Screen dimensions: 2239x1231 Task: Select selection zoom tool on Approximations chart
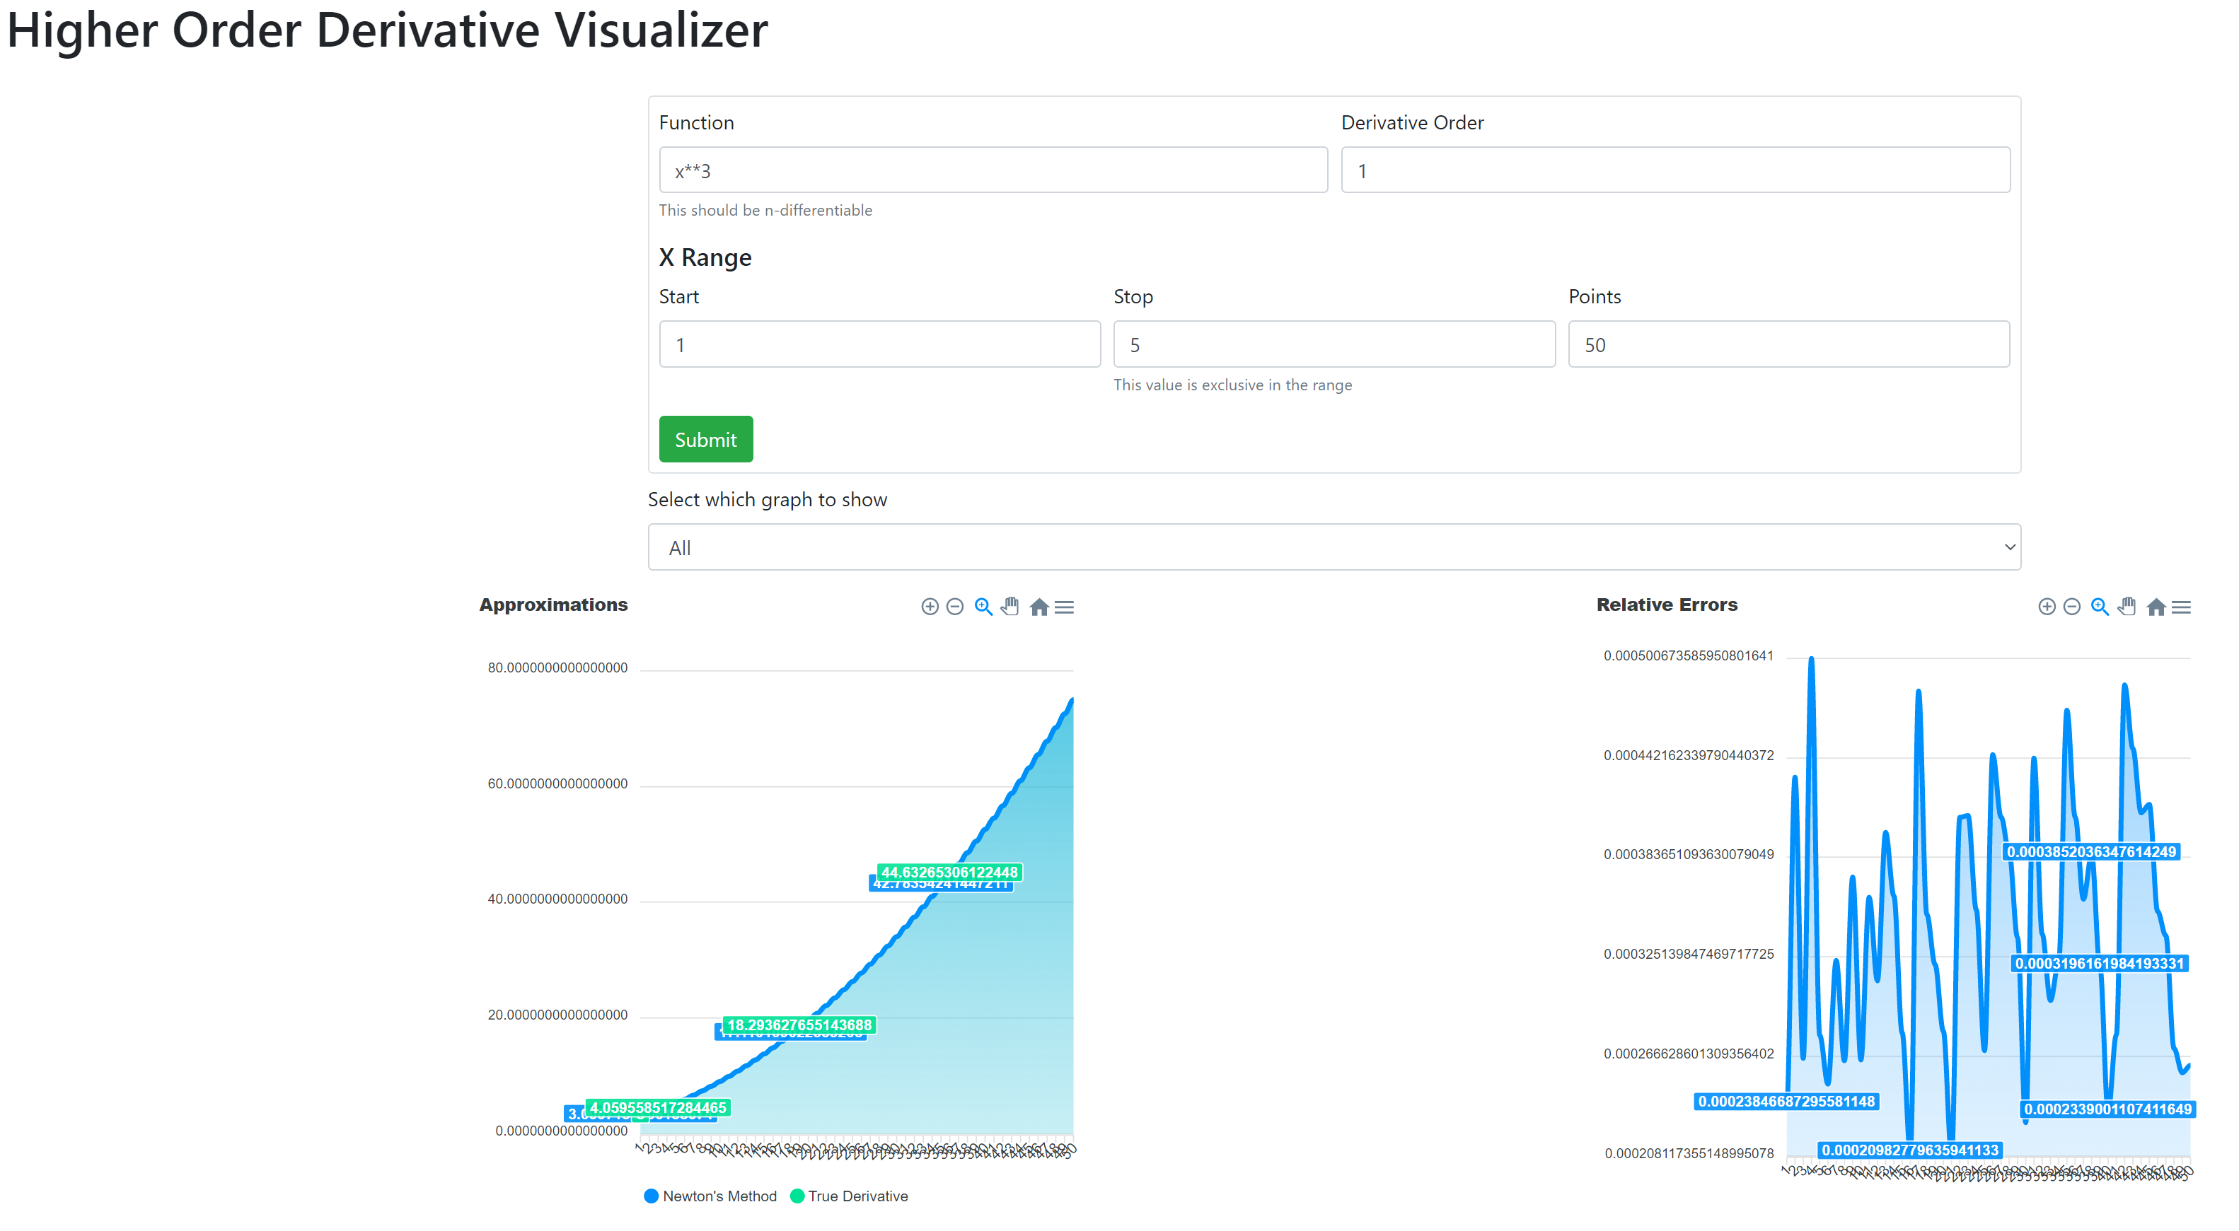983,607
